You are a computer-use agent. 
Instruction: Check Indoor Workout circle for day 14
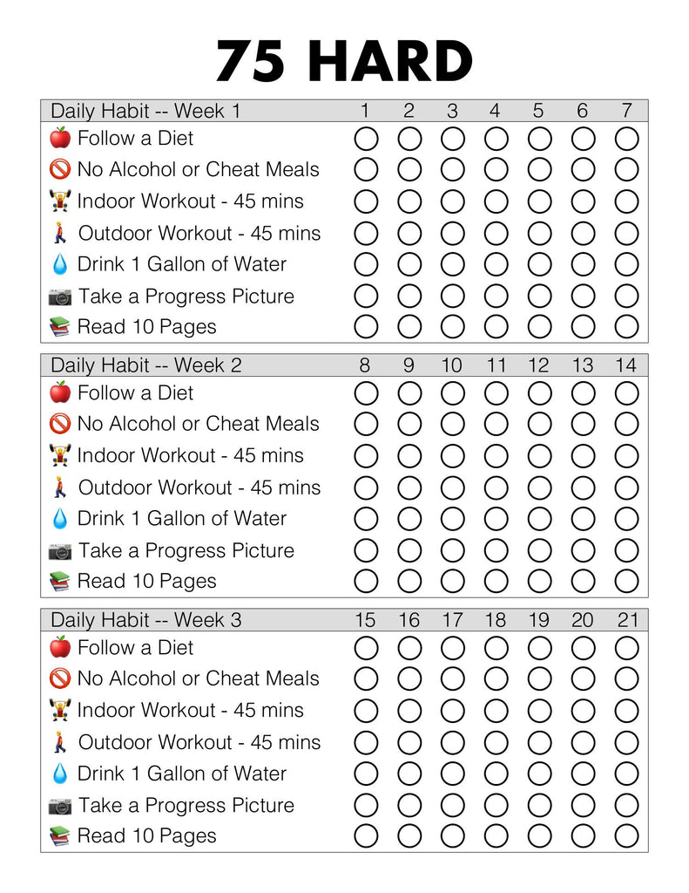coord(626,456)
